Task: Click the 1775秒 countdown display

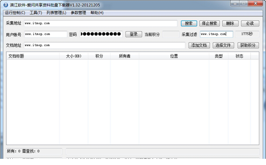Action: [247, 34]
